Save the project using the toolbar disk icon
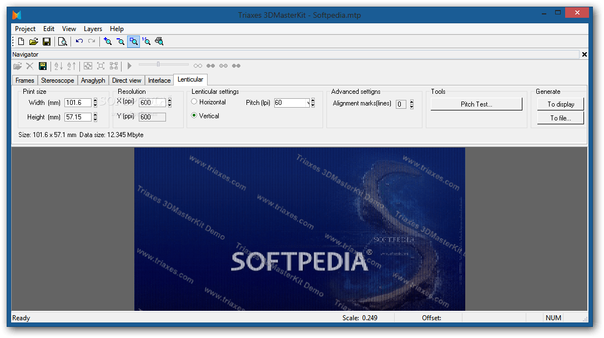Image resolution: width=604 pixels, height=338 pixels. [47, 41]
